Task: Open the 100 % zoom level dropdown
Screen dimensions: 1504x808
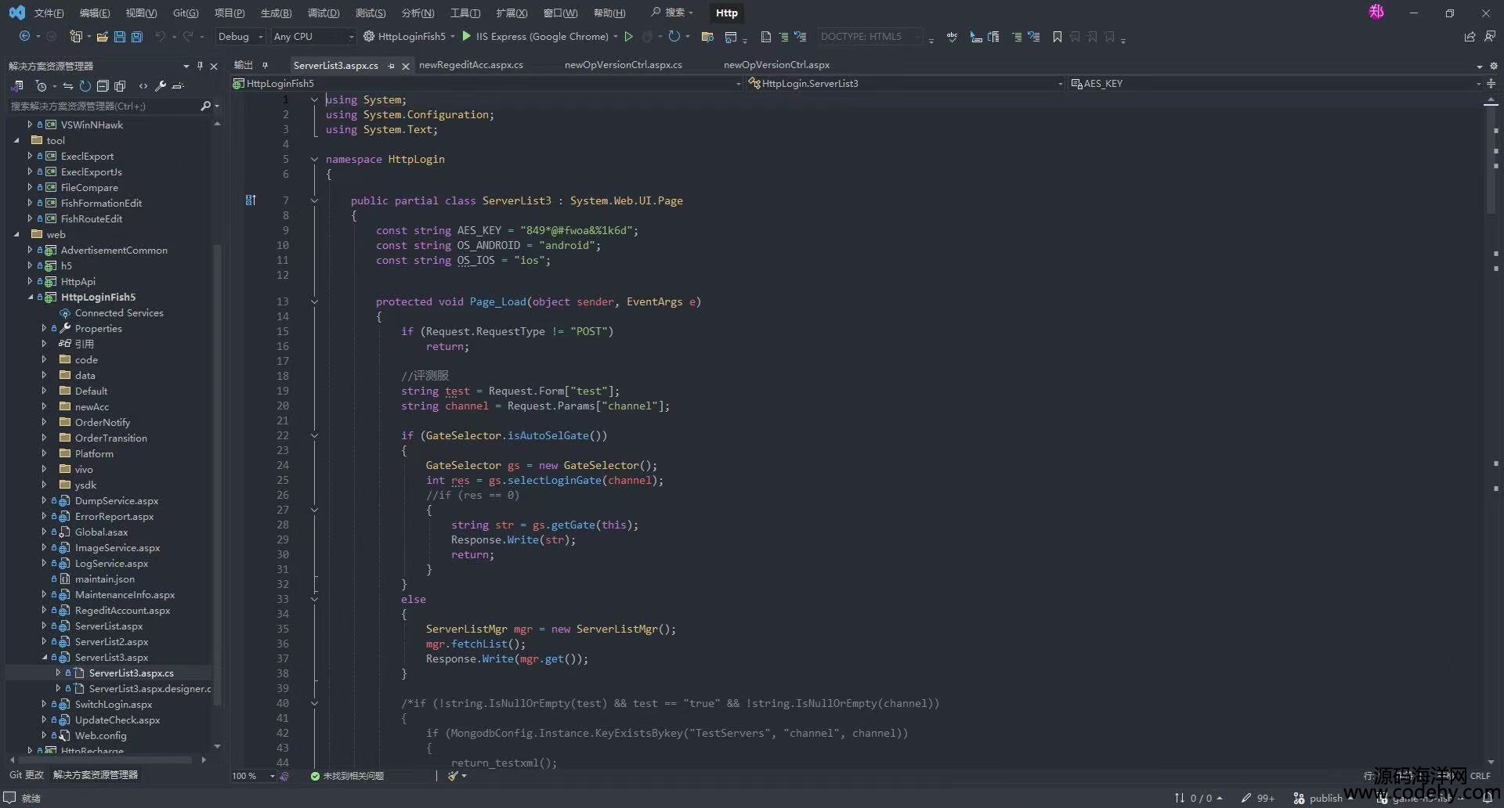Action: click(253, 776)
